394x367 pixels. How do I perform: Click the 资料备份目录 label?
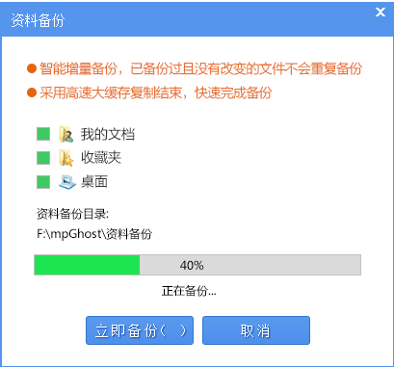(x=73, y=214)
